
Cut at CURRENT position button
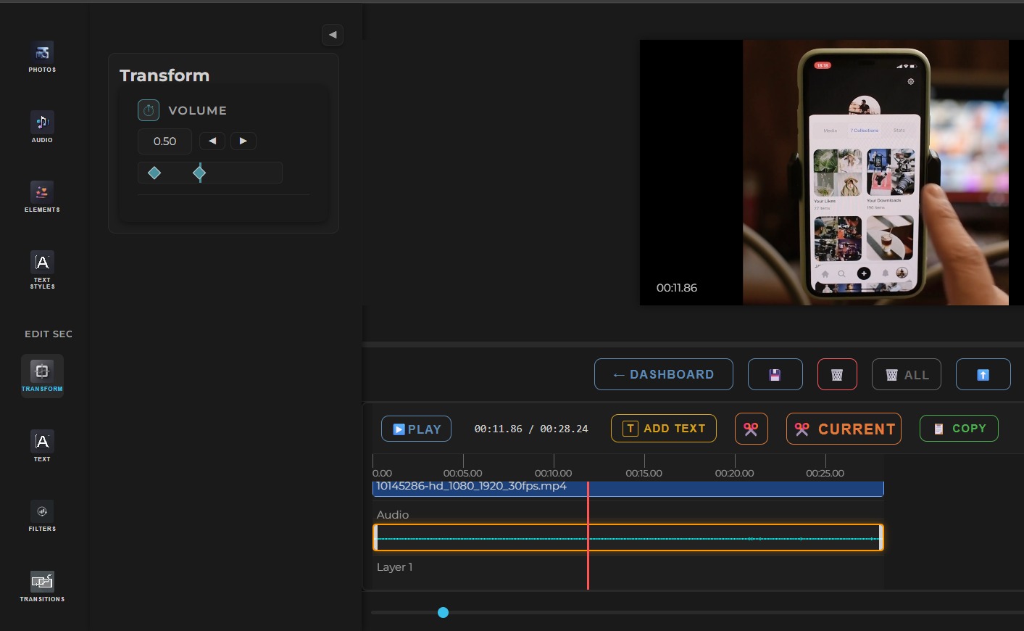844,429
